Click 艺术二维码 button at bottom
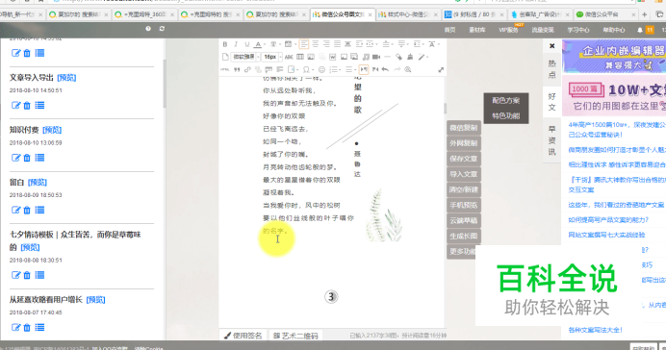The image size is (666, 350). (x=295, y=336)
